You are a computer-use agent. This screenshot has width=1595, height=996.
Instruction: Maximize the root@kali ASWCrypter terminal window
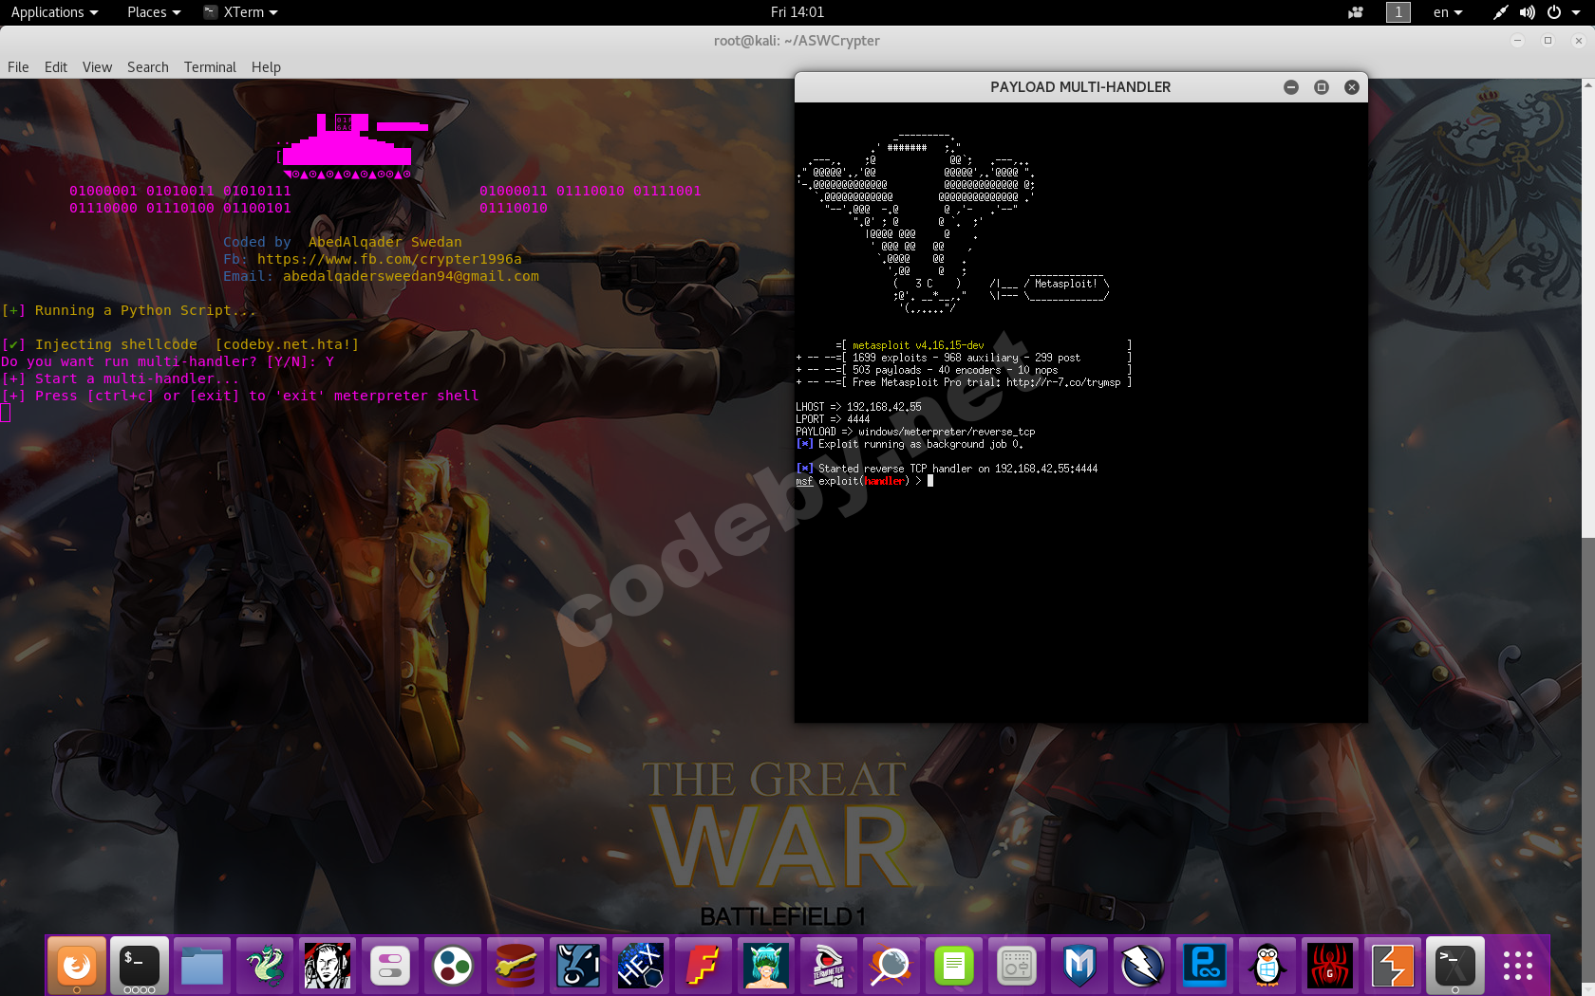click(x=1548, y=41)
